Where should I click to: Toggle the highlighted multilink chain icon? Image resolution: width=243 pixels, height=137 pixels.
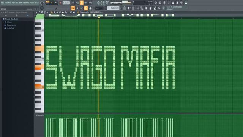(86, 8)
